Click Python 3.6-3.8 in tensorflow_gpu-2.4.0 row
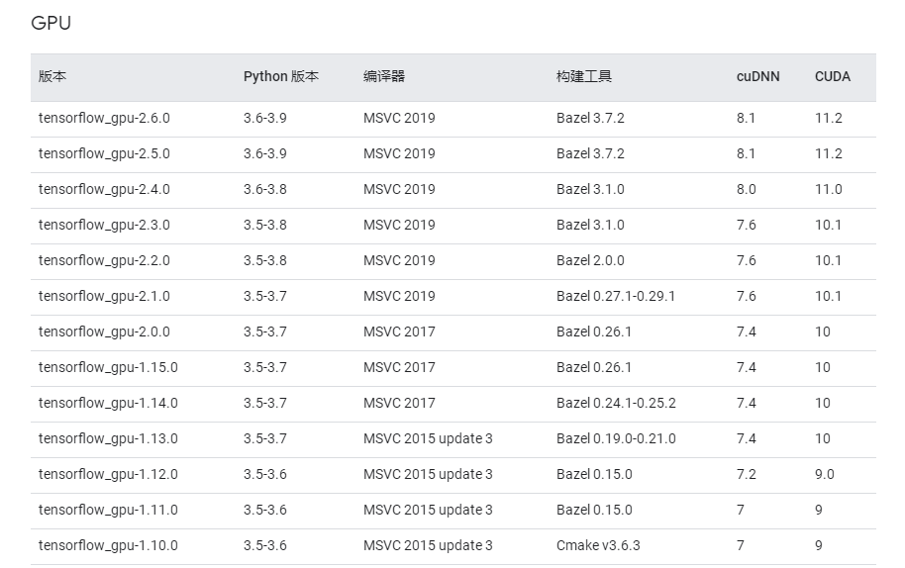905x568 pixels. tap(265, 190)
